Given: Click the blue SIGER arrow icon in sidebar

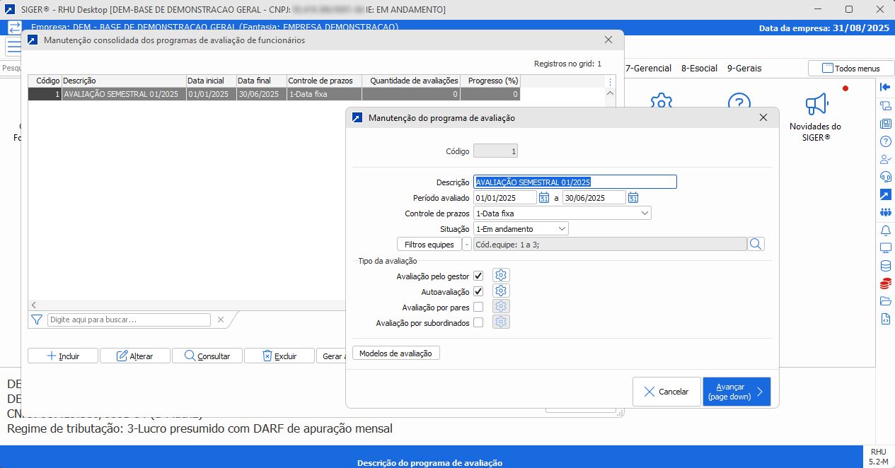Looking at the screenshot, I should click(885, 194).
